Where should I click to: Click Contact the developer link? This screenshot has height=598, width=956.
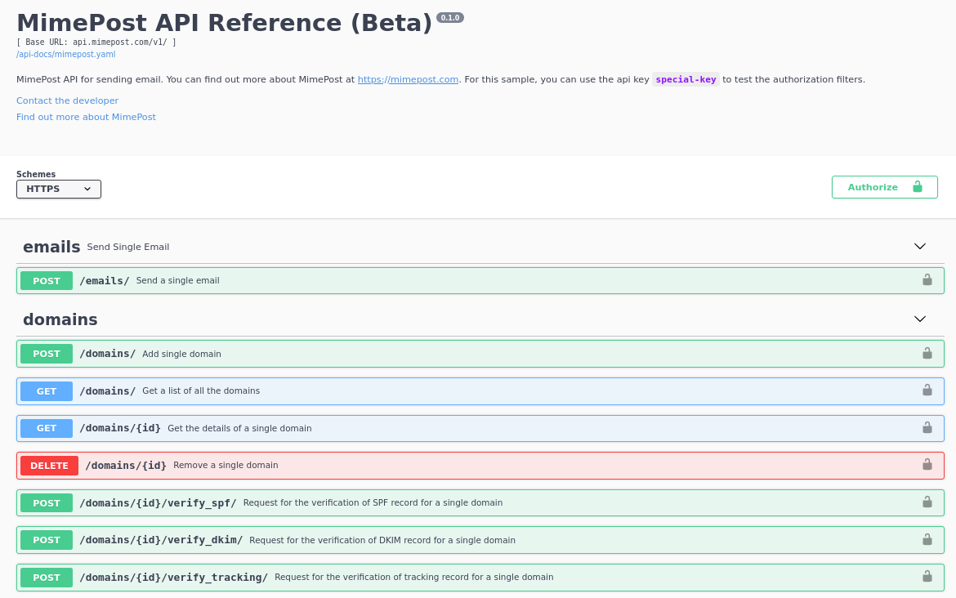68,100
